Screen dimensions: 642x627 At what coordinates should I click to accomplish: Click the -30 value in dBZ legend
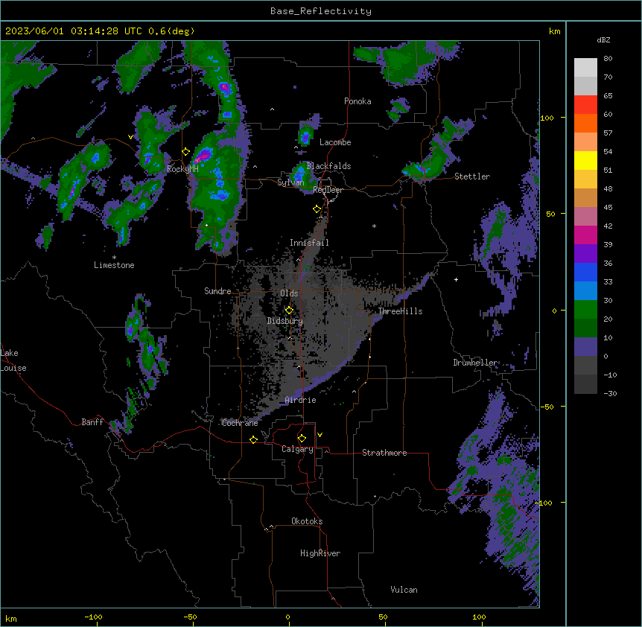pyautogui.click(x=610, y=393)
